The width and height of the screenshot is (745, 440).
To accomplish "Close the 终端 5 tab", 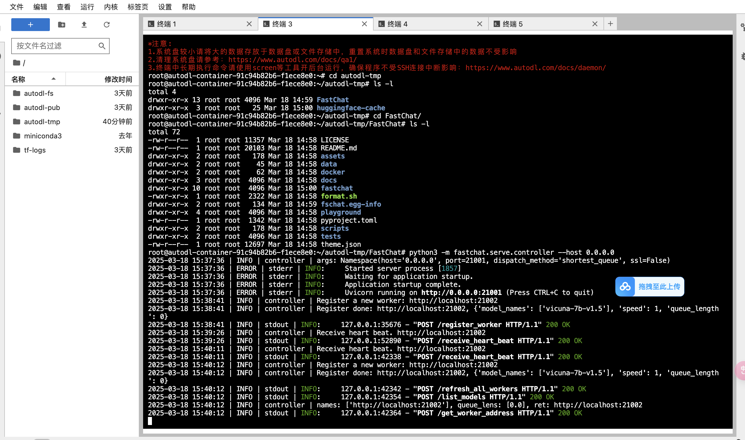I will pos(594,24).
